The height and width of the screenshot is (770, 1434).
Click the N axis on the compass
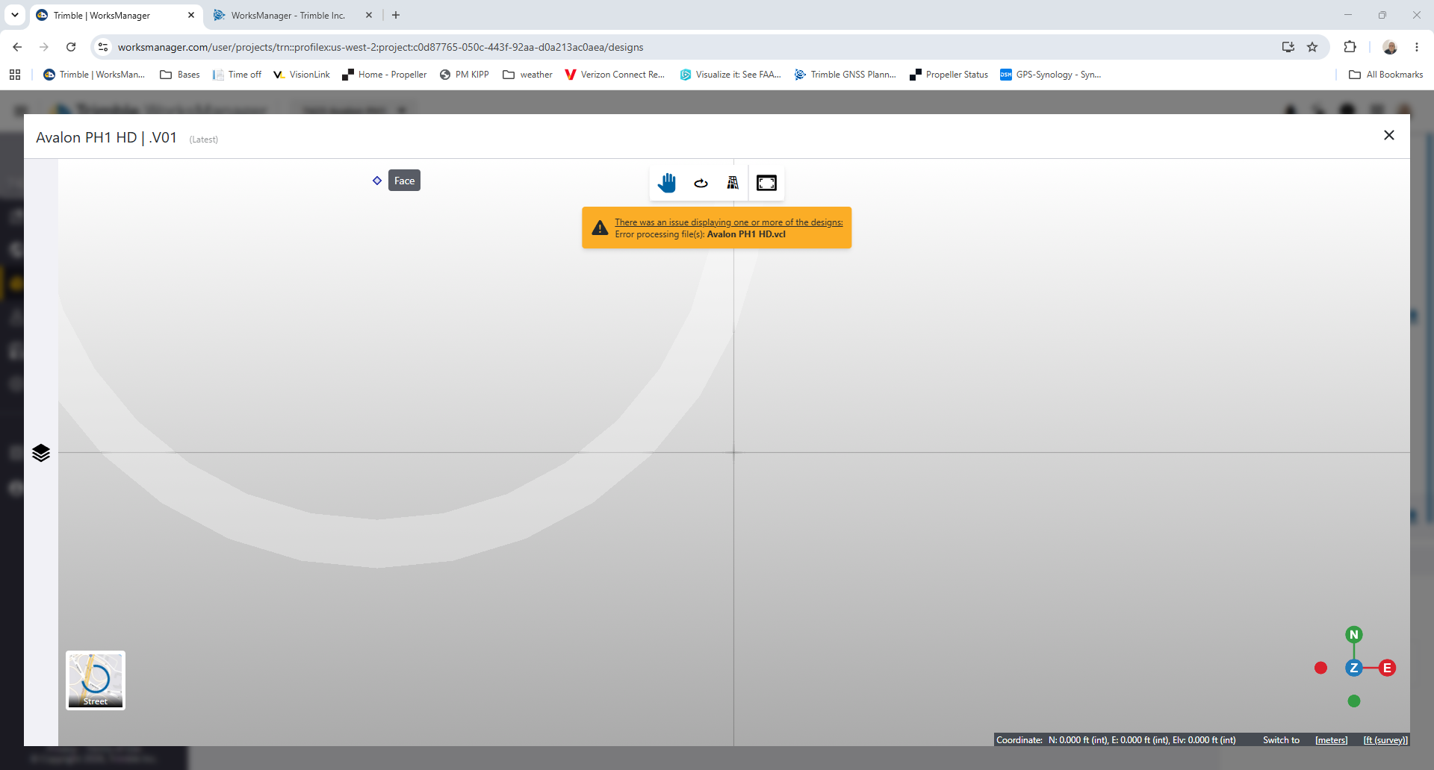point(1354,635)
